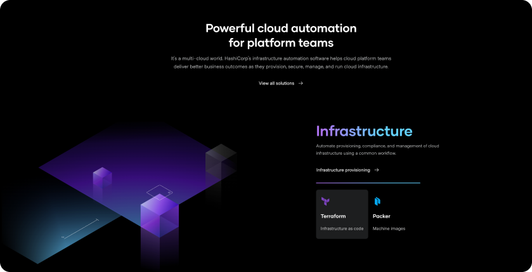Click the purple Terraform logo icon
This screenshot has width=532, height=272.
tap(325, 201)
